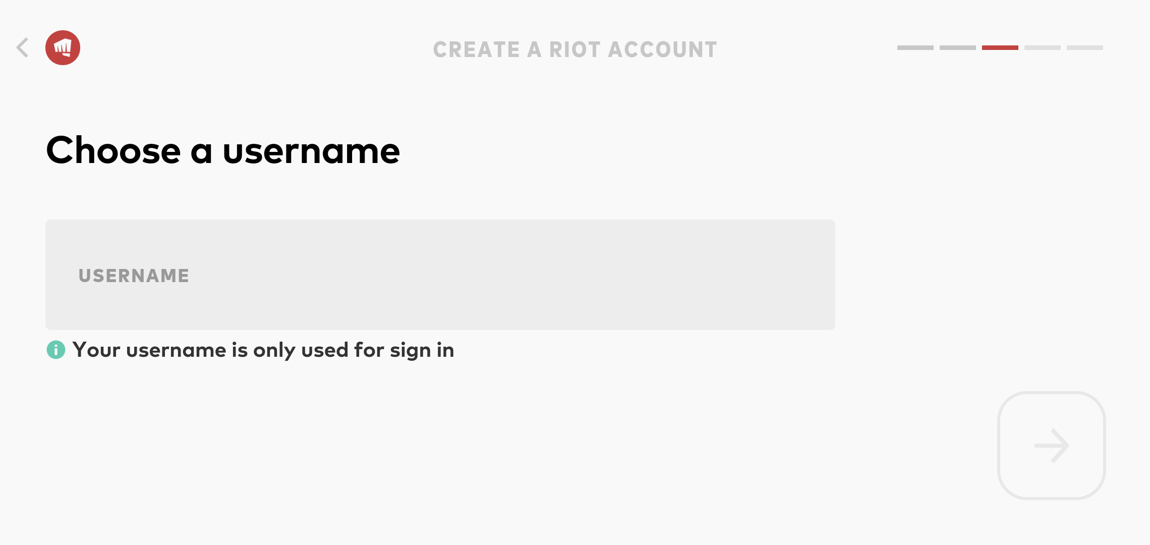Click the username sign-in hint text

(x=263, y=350)
